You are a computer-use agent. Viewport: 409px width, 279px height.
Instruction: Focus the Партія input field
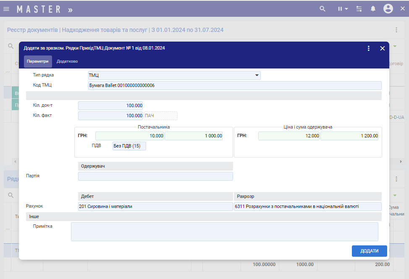155,176
